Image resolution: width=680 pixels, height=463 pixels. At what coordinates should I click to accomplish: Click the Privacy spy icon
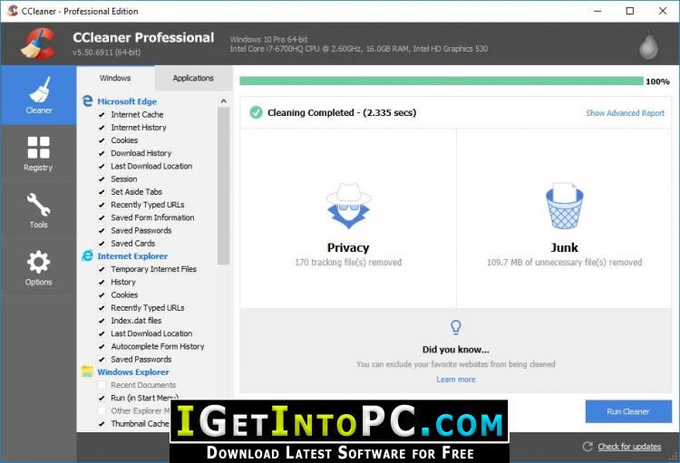pyautogui.click(x=348, y=206)
